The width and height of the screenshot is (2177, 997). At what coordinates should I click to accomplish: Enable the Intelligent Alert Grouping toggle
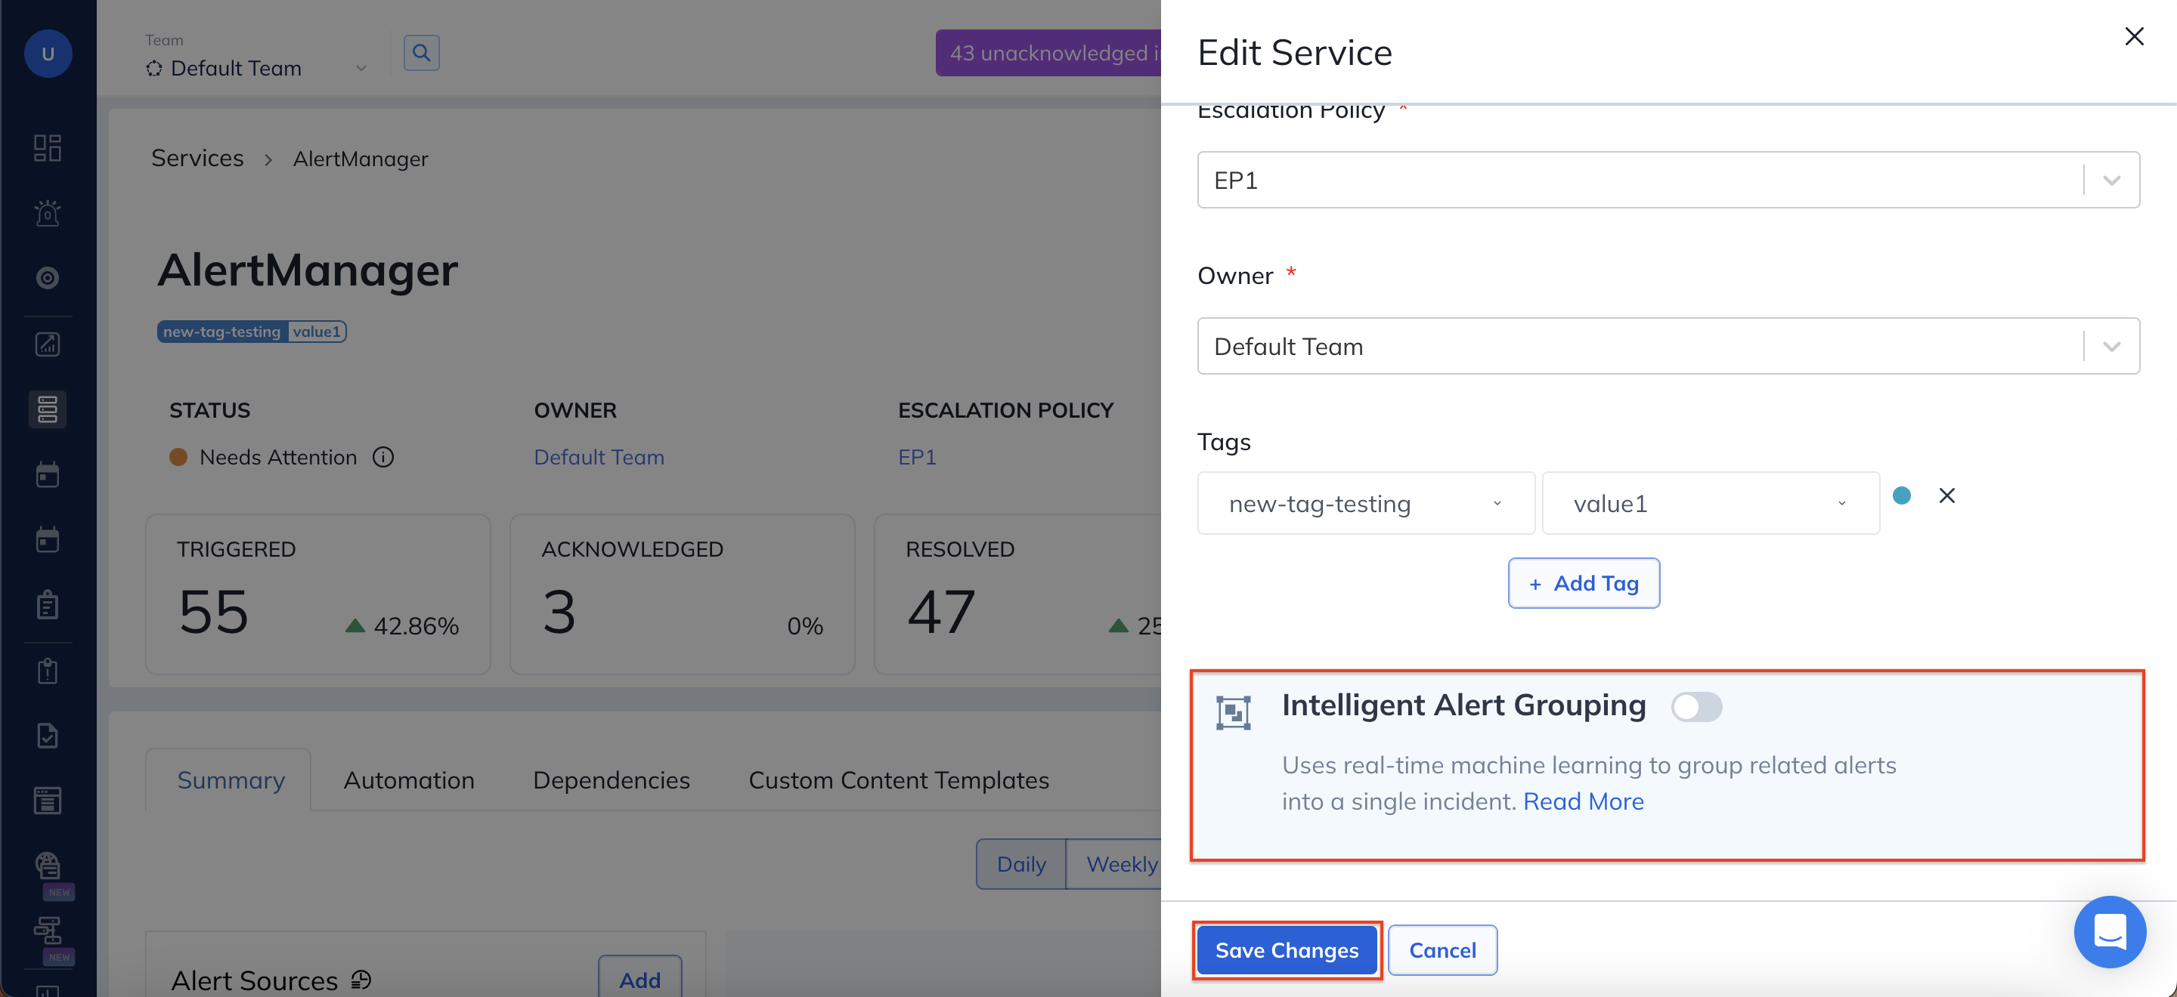(1695, 707)
